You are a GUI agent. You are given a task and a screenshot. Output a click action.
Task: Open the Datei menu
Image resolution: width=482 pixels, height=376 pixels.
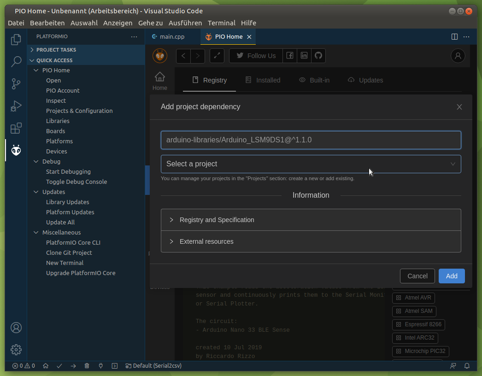point(16,23)
